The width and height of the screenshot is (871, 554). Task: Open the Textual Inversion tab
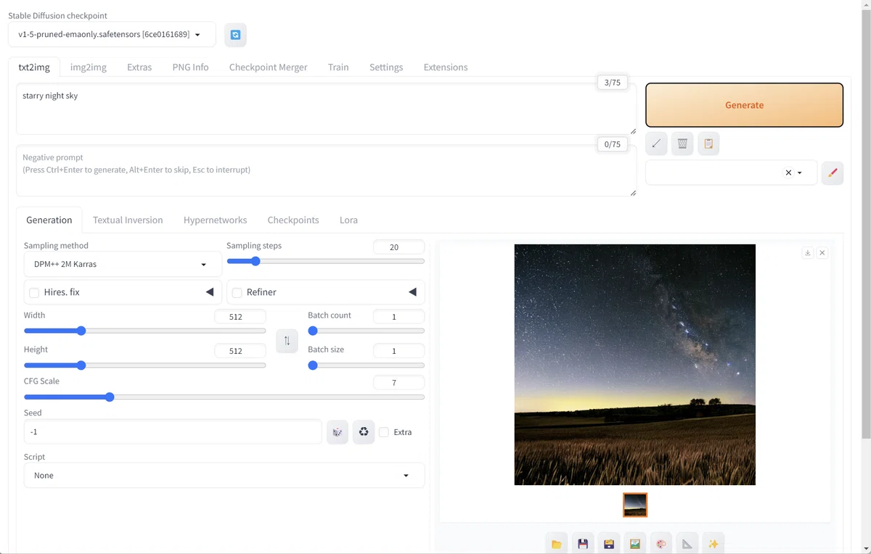pyautogui.click(x=128, y=220)
